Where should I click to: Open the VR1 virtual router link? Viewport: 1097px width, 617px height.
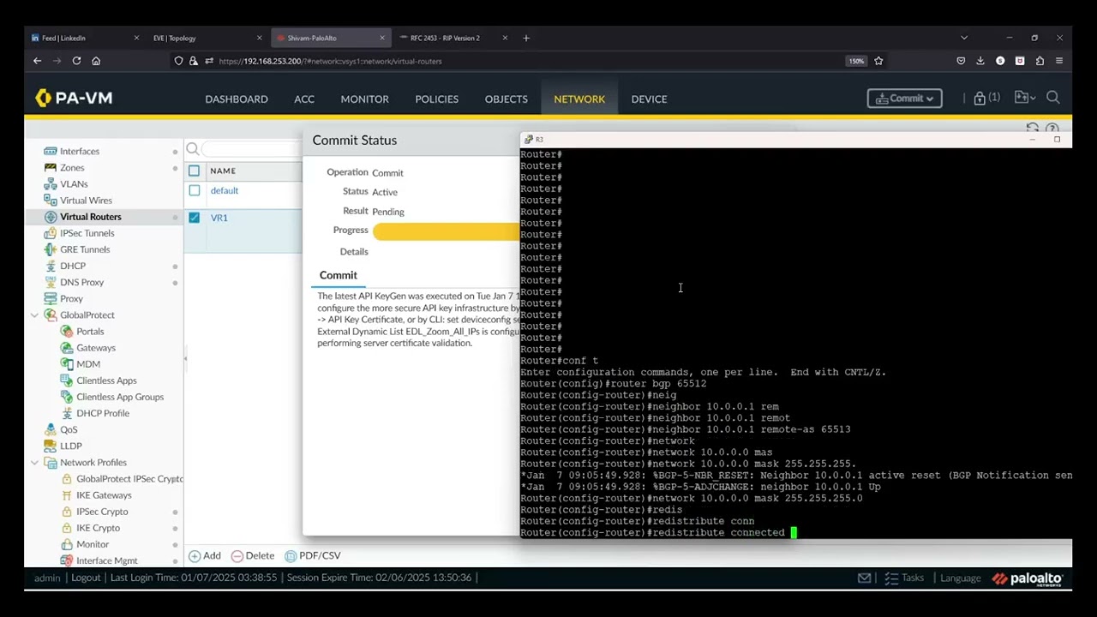[x=219, y=218]
